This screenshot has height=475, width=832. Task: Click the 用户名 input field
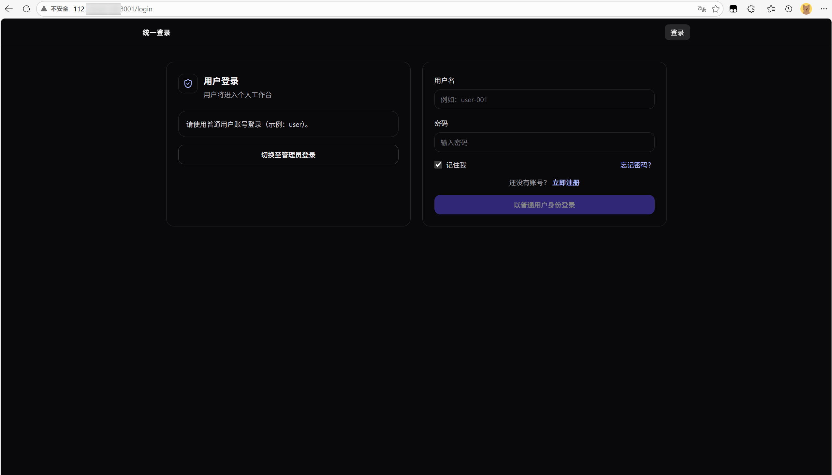pyautogui.click(x=544, y=100)
